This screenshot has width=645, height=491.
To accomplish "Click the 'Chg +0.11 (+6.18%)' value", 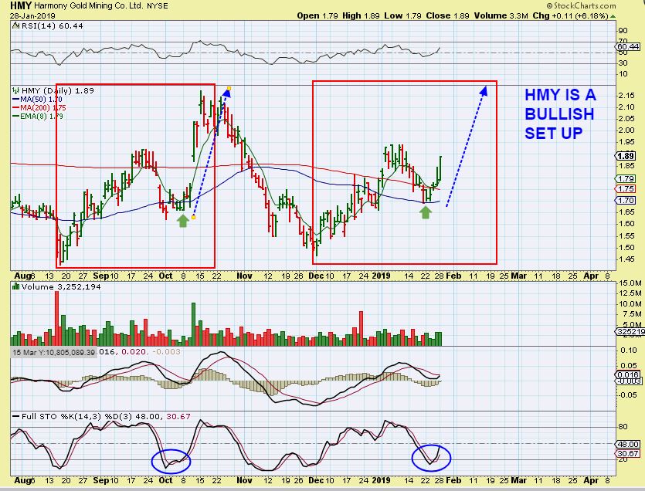I will point(570,15).
